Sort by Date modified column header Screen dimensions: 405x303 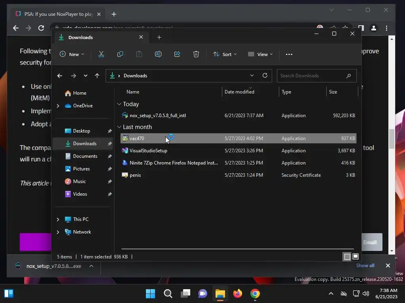point(239,92)
